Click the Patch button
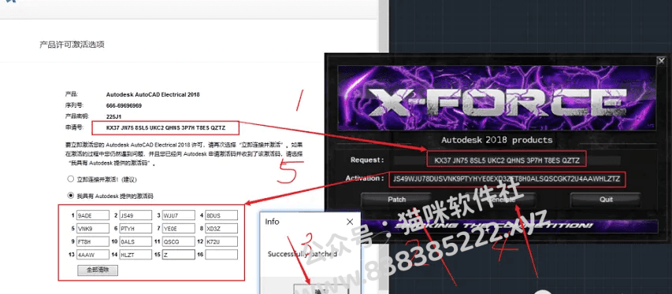 396,200
